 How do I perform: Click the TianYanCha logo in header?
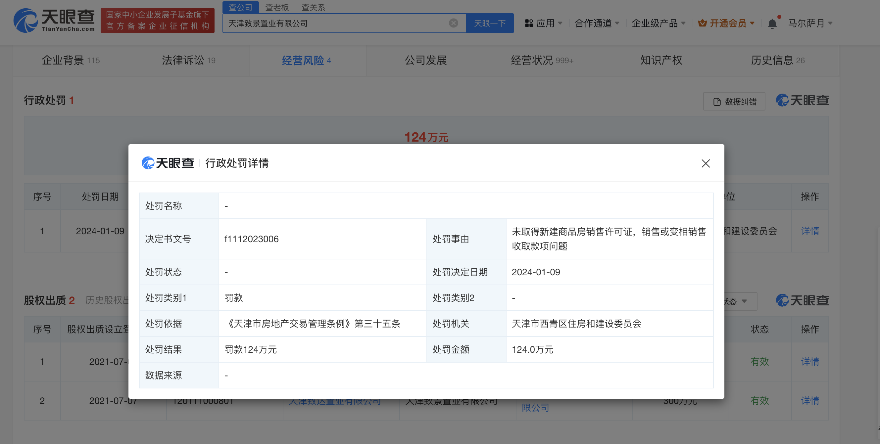tap(54, 21)
